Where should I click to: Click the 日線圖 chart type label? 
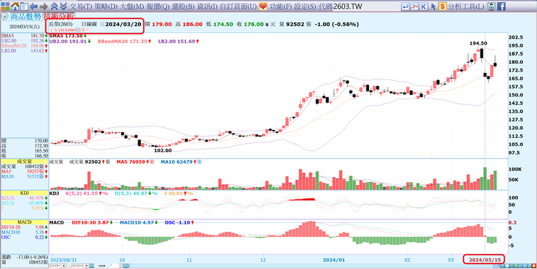click(89, 24)
